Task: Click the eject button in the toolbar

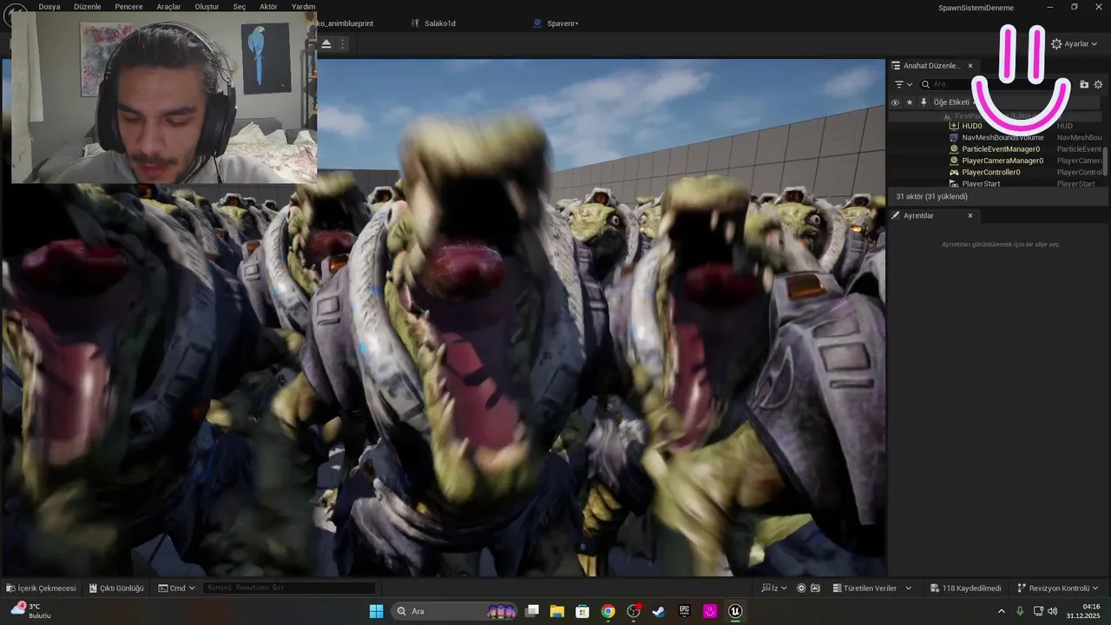Action: 326,43
